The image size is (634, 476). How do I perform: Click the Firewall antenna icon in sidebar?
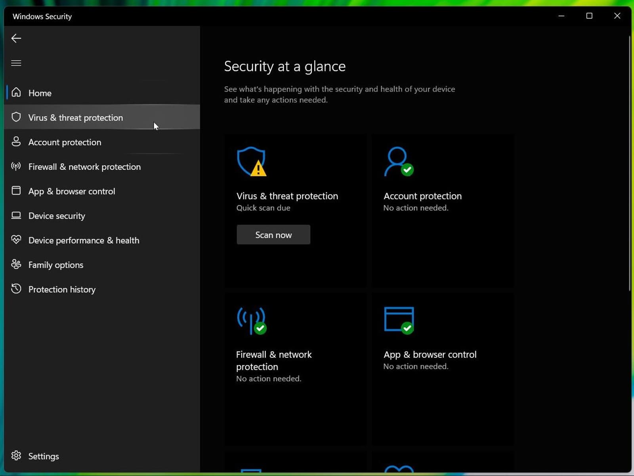point(16,166)
